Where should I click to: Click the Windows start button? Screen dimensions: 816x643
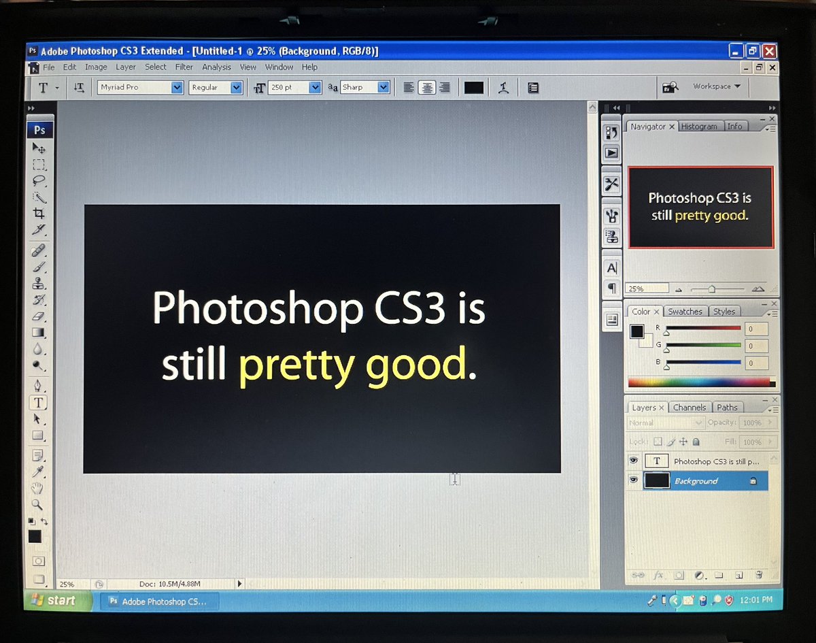point(59,600)
